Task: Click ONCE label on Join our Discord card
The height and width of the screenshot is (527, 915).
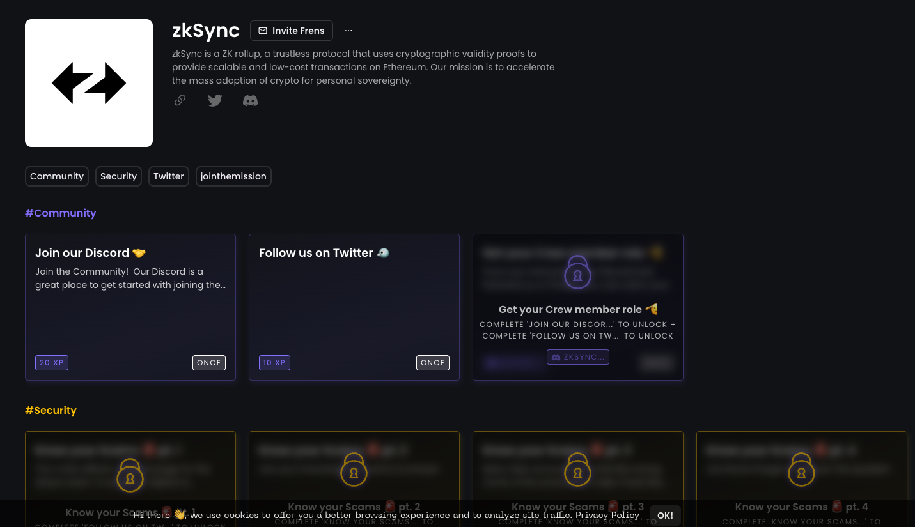Action: (209, 363)
